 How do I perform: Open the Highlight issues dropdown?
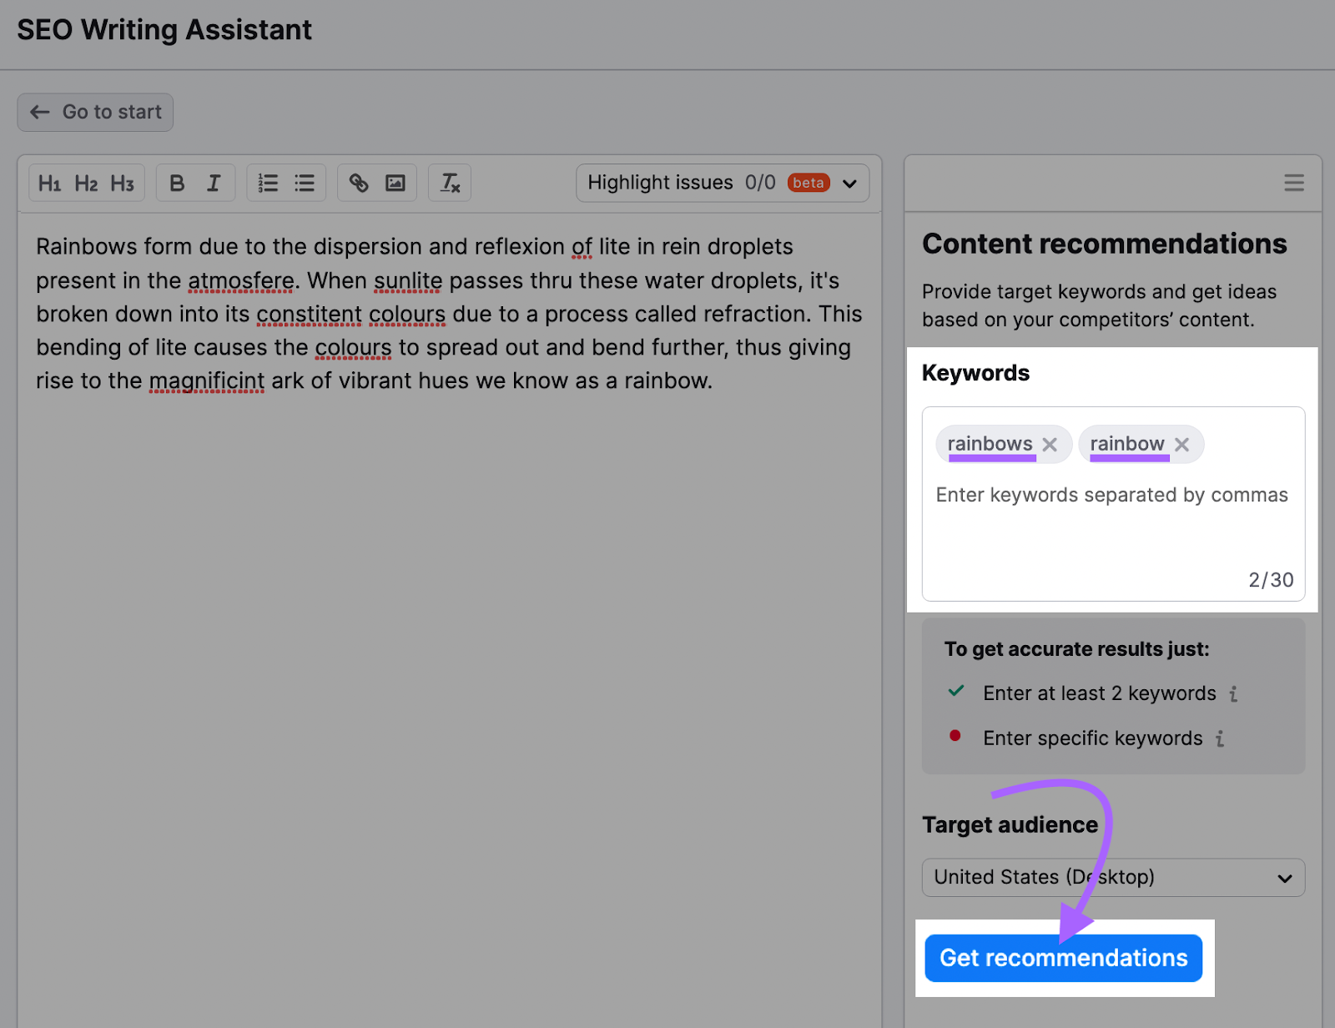click(723, 183)
